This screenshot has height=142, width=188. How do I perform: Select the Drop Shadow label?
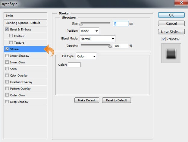point(19,102)
